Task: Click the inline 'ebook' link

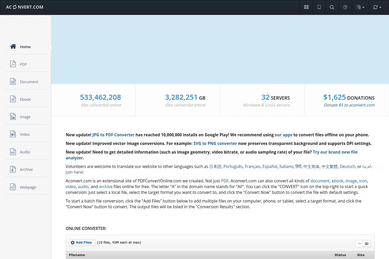Action: 337,181
